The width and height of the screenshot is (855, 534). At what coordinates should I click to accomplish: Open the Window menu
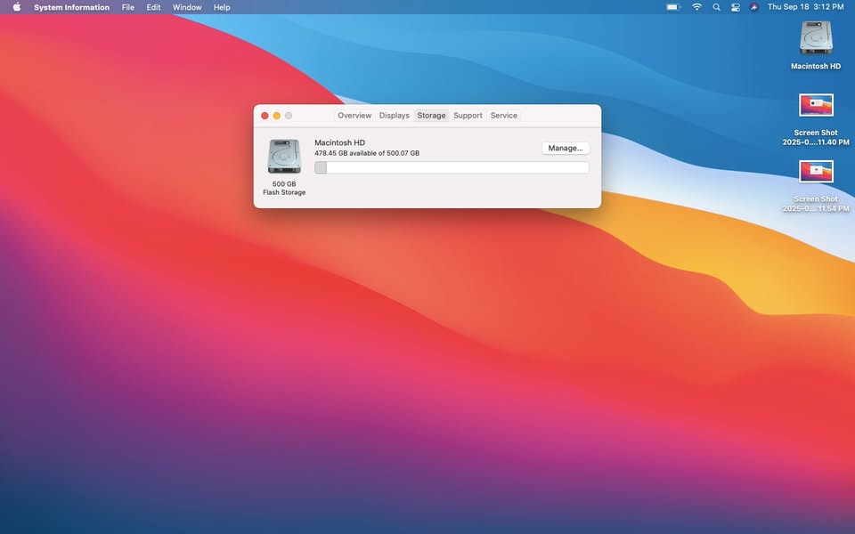(x=187, y=7)
